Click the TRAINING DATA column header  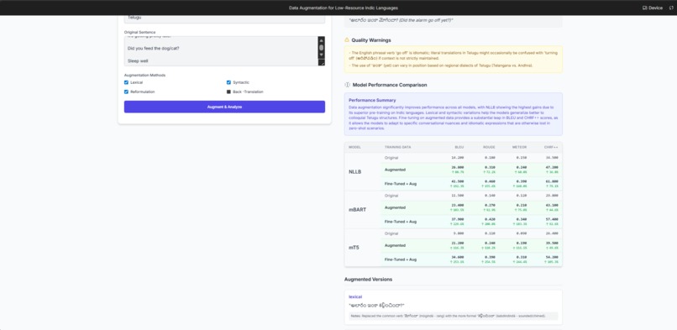pos(397,147)
